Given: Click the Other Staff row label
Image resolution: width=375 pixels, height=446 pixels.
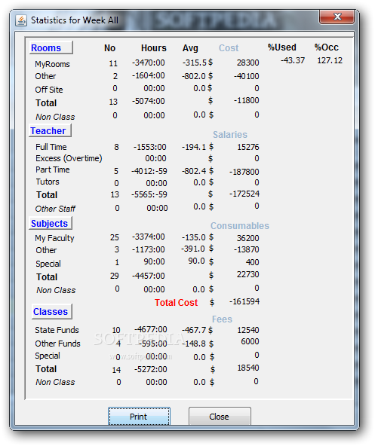Looking at the screenshot, I should [x=55, y=209].
